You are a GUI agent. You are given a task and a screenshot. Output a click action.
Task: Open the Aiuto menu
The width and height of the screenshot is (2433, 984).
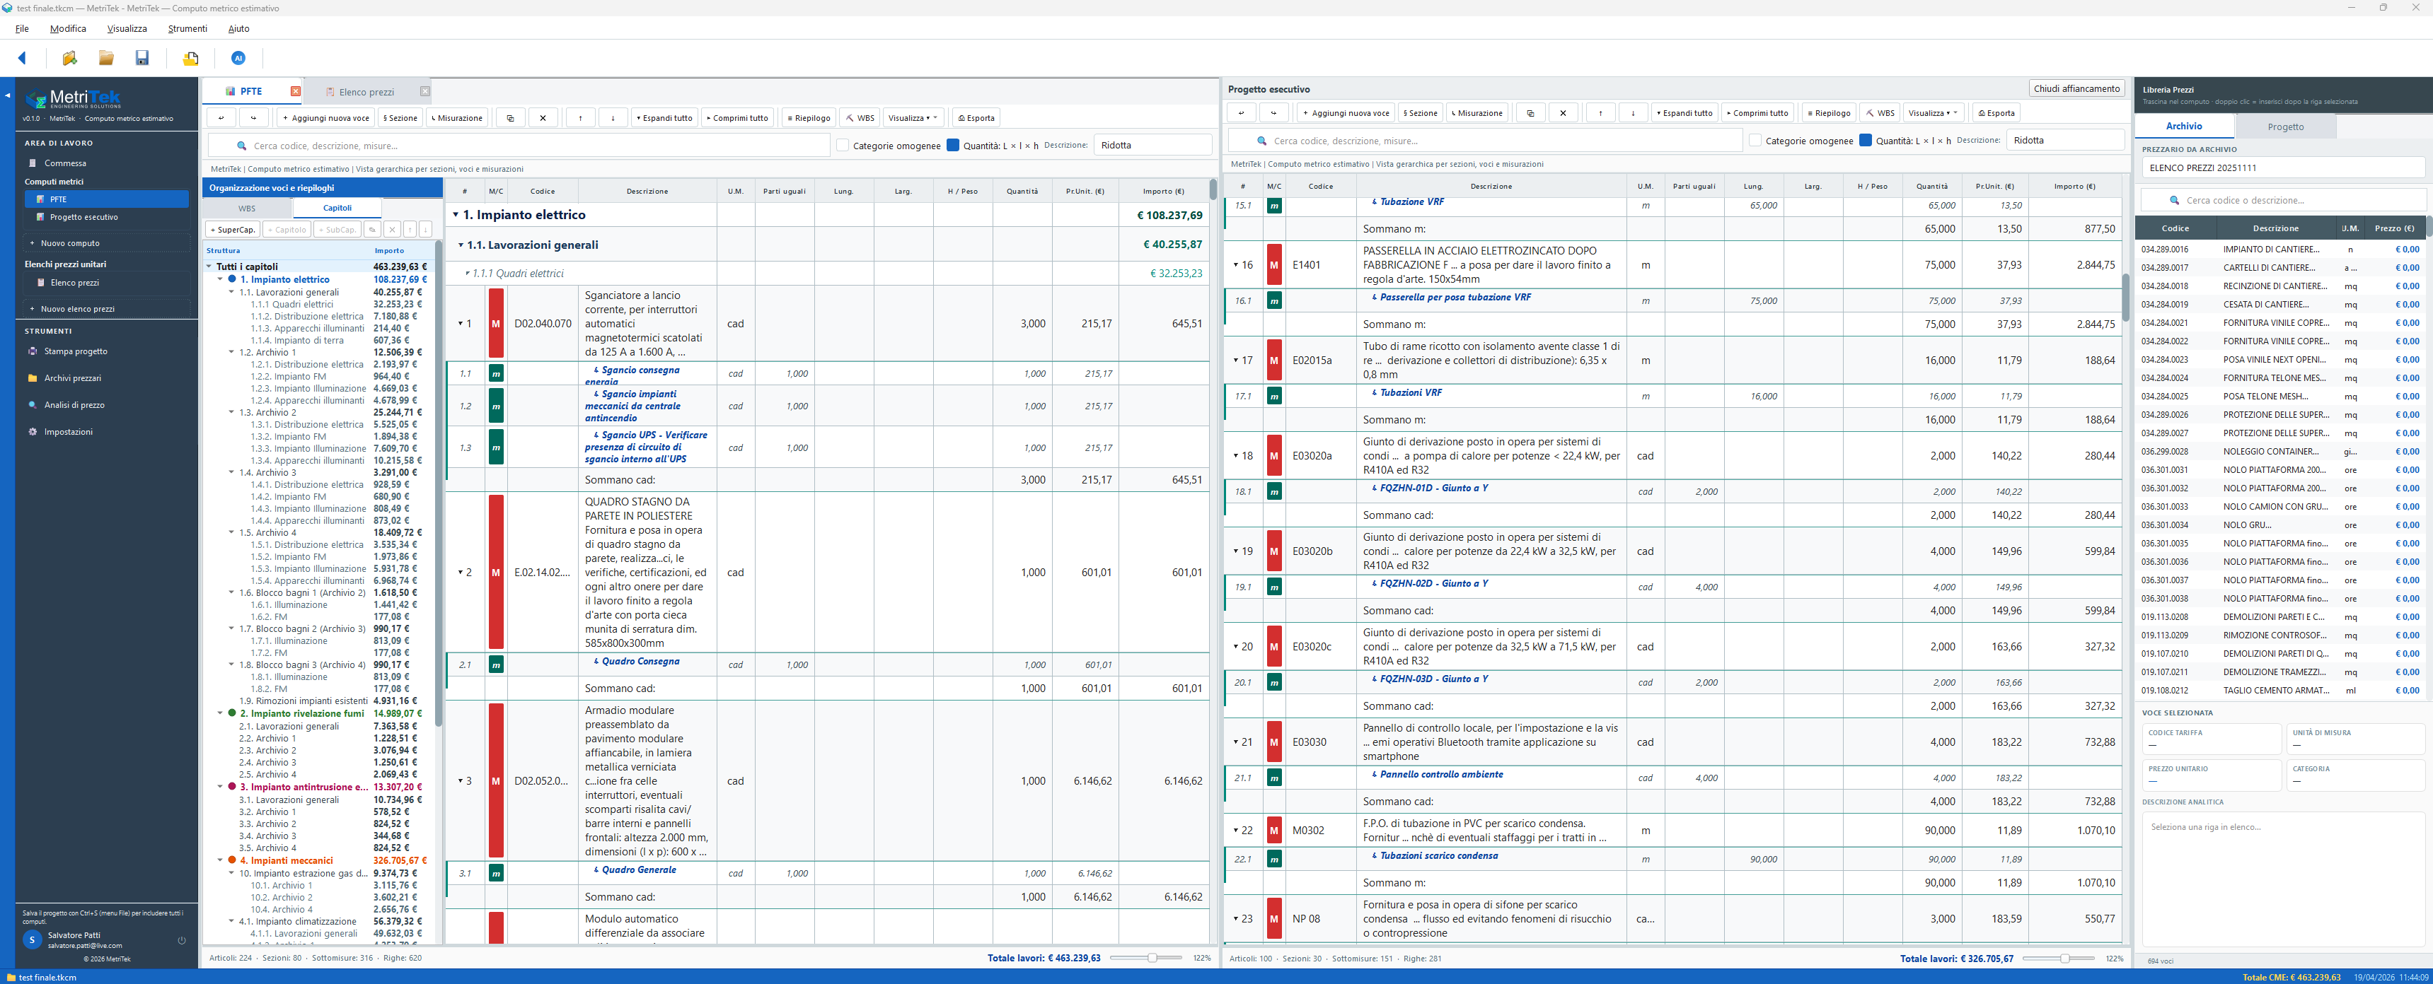(239, 28)
